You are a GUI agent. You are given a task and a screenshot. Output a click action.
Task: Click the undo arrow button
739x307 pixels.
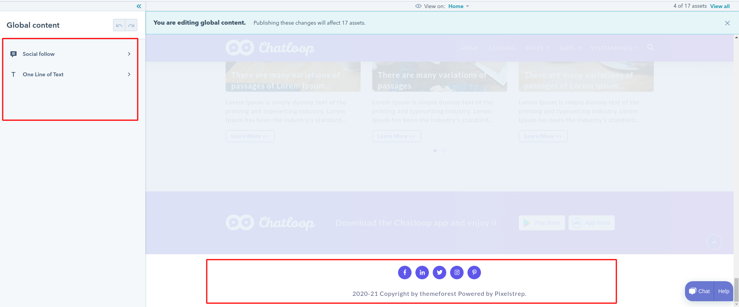coord(119,25)
